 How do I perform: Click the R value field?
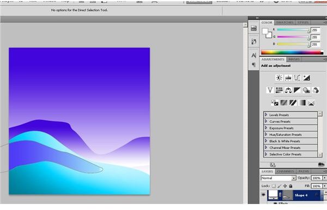click(x=315, y=30)
